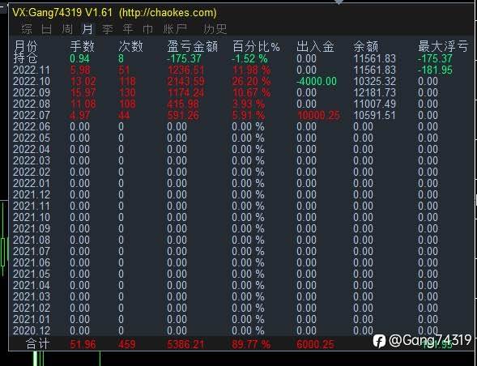Click the 15.97 lots value for 2022.09
Image resolution: width=477 pixels, height=366 pixels.
(83, 92)
